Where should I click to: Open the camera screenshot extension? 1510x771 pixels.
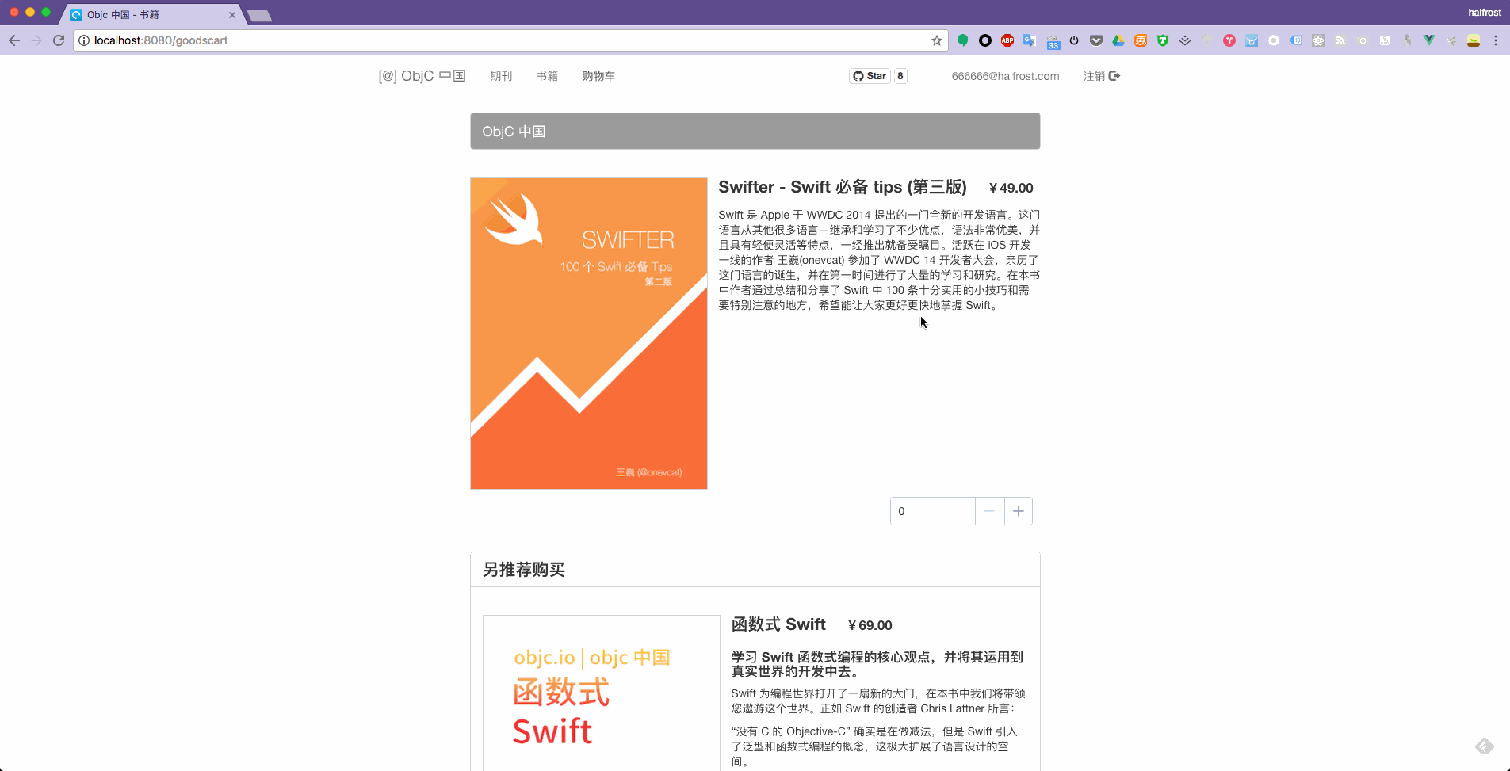click(1363, 40)
